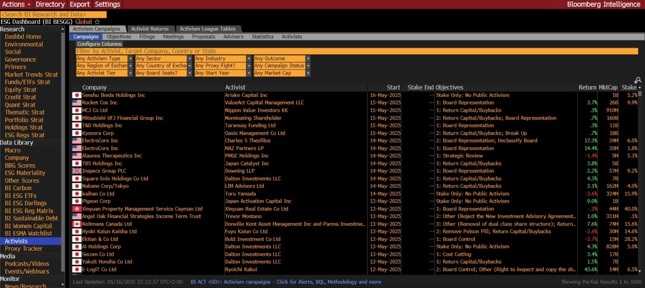Open BI Carbon in Data Library

(18, 188)
